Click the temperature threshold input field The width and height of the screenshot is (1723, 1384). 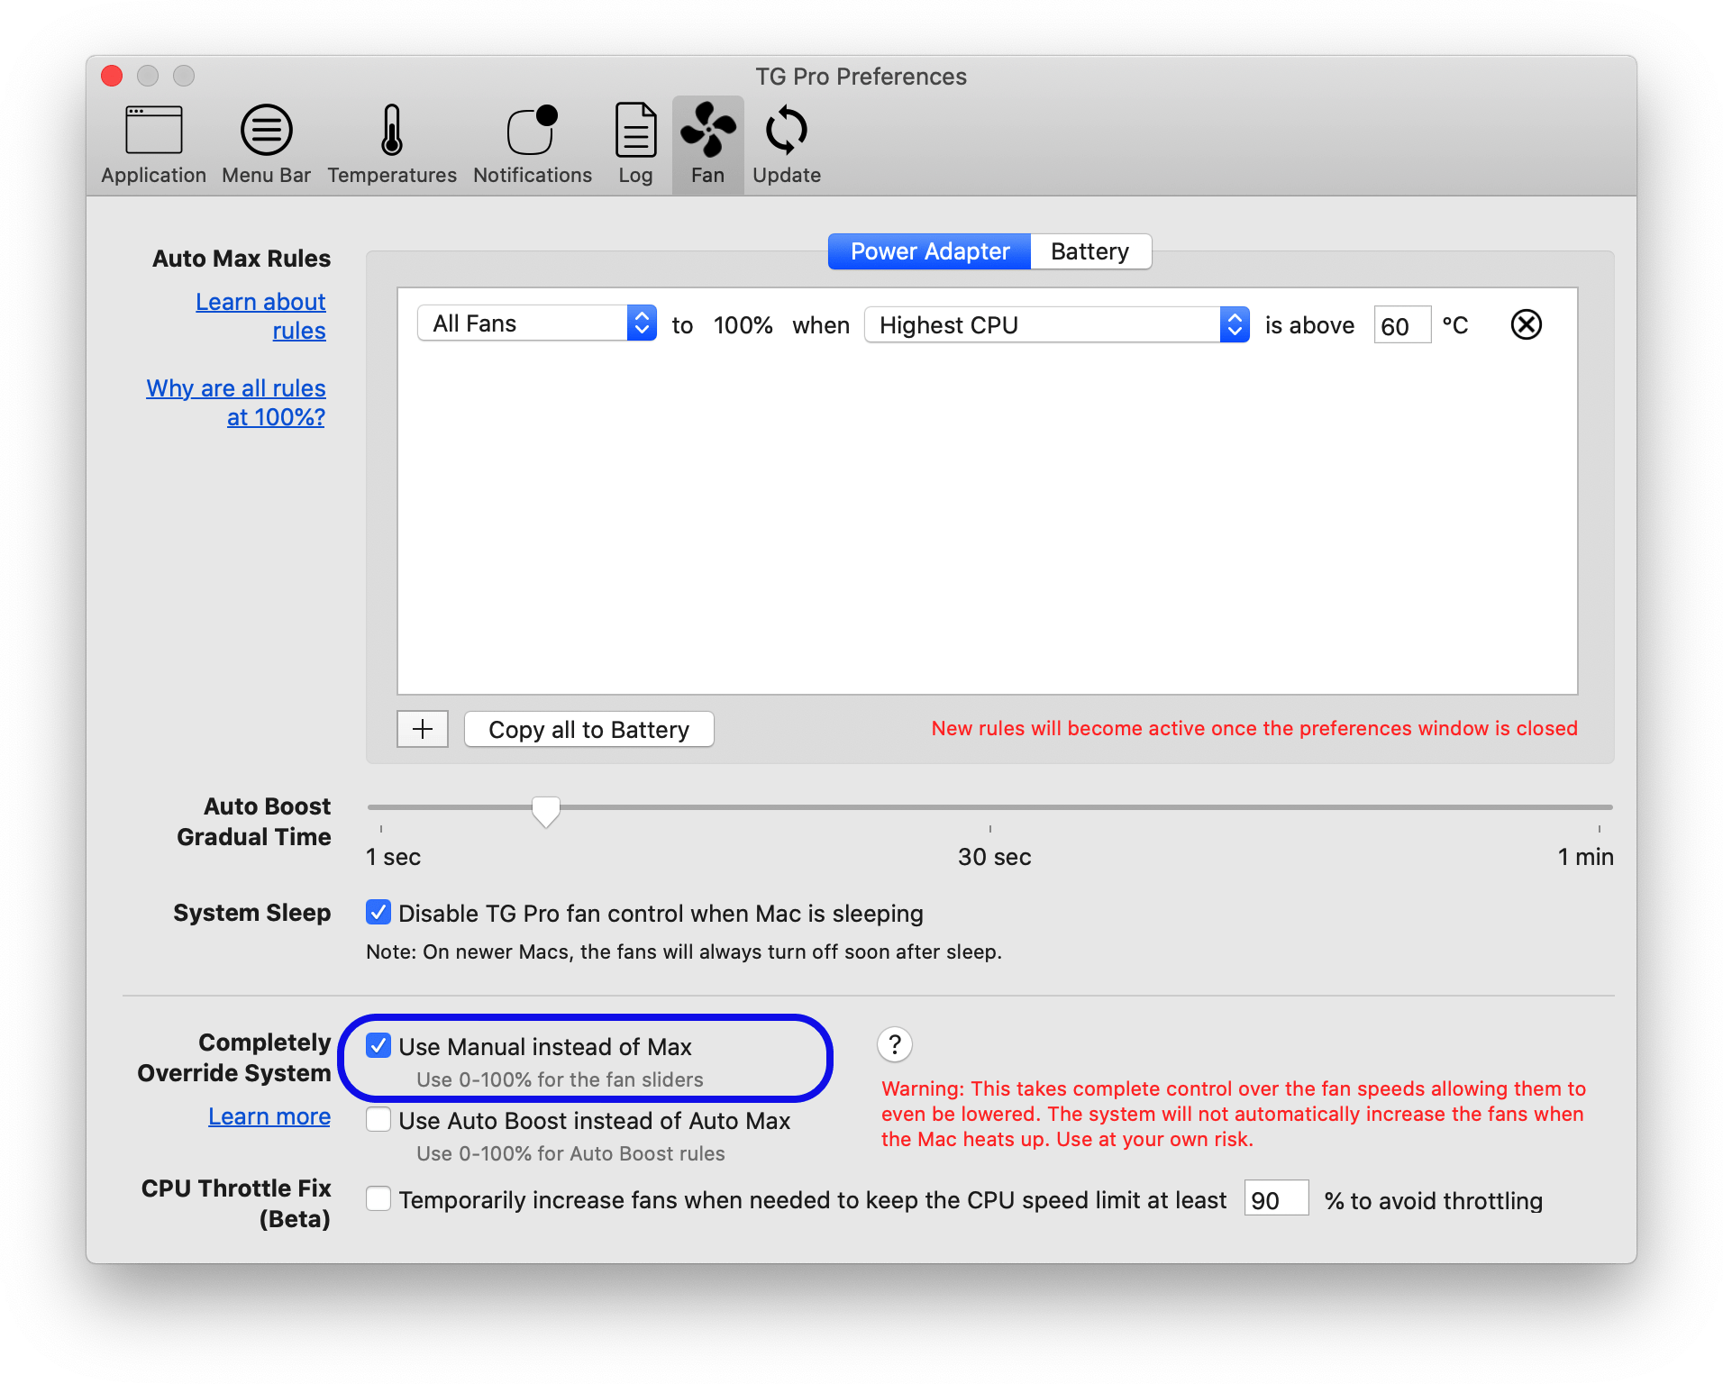[1402, 325]
